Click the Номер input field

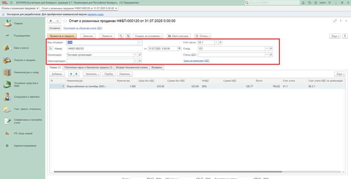point(104,49)
